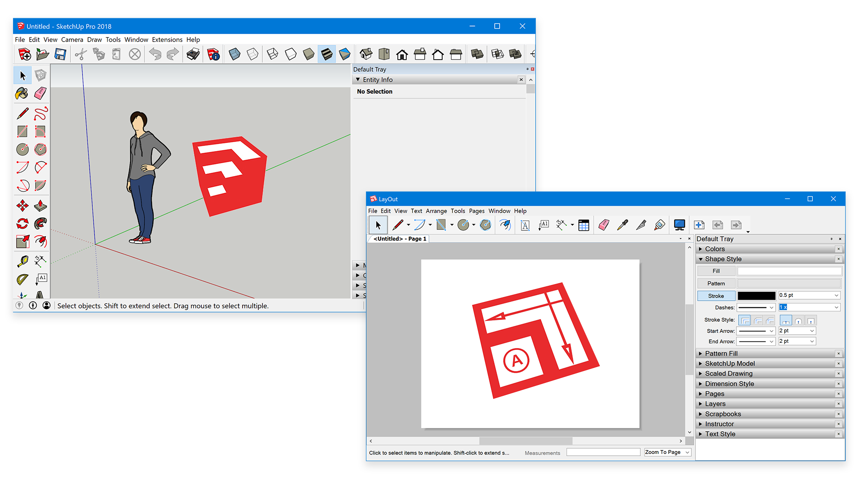Select the Paint Bucket tool in SketchUp
The image size is (861, 484).
[22, 93]
